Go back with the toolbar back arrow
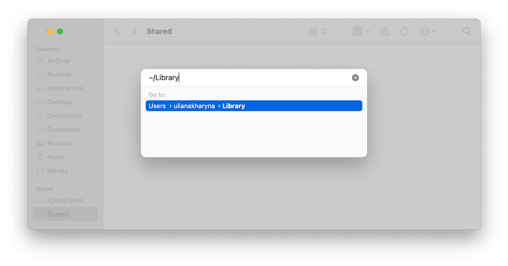The width and height of the screenshot is (508, 266). (117, 31)
